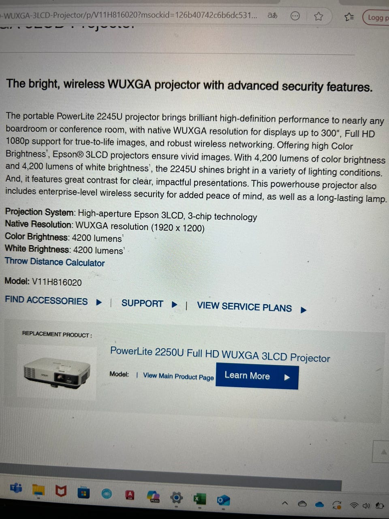389x519 pixels.
Task: Open the Favorites list icon in toolbar
Action: tap(349, 17)
